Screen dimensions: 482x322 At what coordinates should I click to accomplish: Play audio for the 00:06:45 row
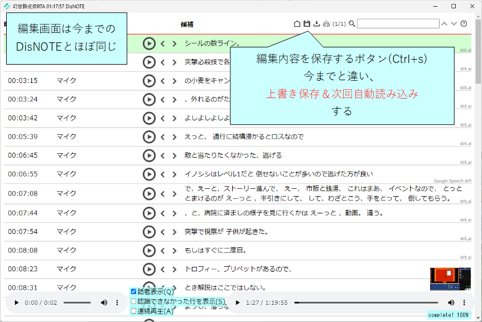pyautogui.click(x=149, y=155)
